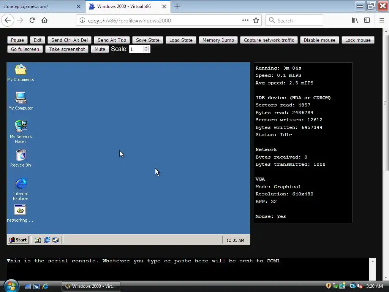Click Load State button
This screenshot has width=389, height=292.
tap(181, 40)
